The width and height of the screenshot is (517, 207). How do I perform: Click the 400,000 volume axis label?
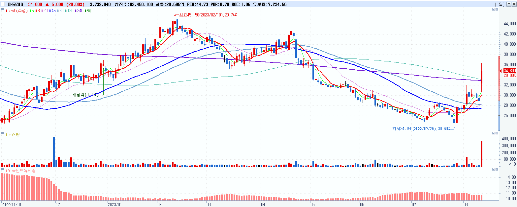pos(508,139)
